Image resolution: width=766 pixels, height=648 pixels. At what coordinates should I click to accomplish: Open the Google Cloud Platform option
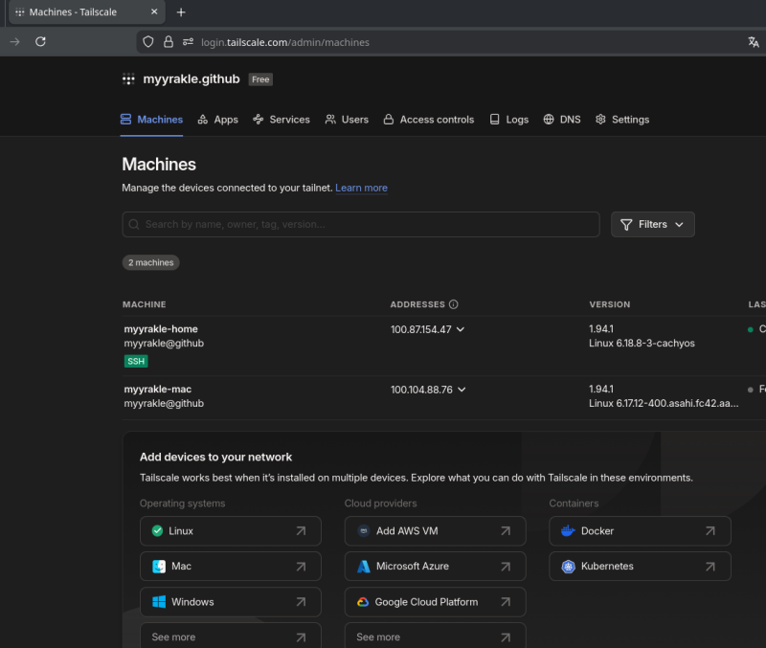coord(435,602)
